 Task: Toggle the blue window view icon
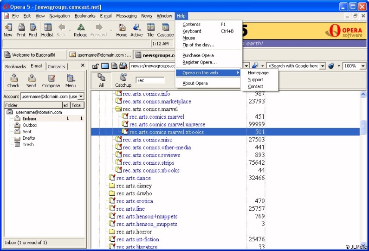(x=105, y=66)
